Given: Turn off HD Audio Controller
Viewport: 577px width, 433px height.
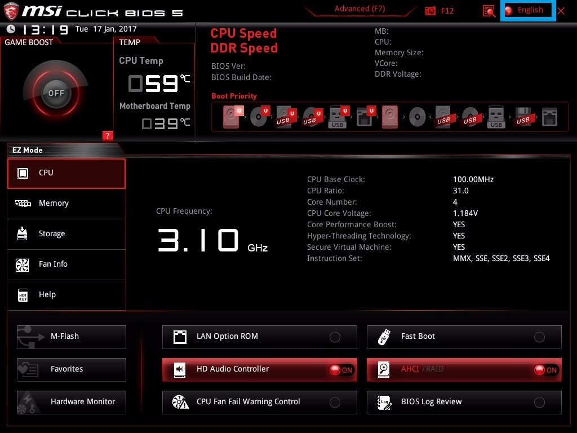Looking at the screenshot, I should tap(341, 370).
